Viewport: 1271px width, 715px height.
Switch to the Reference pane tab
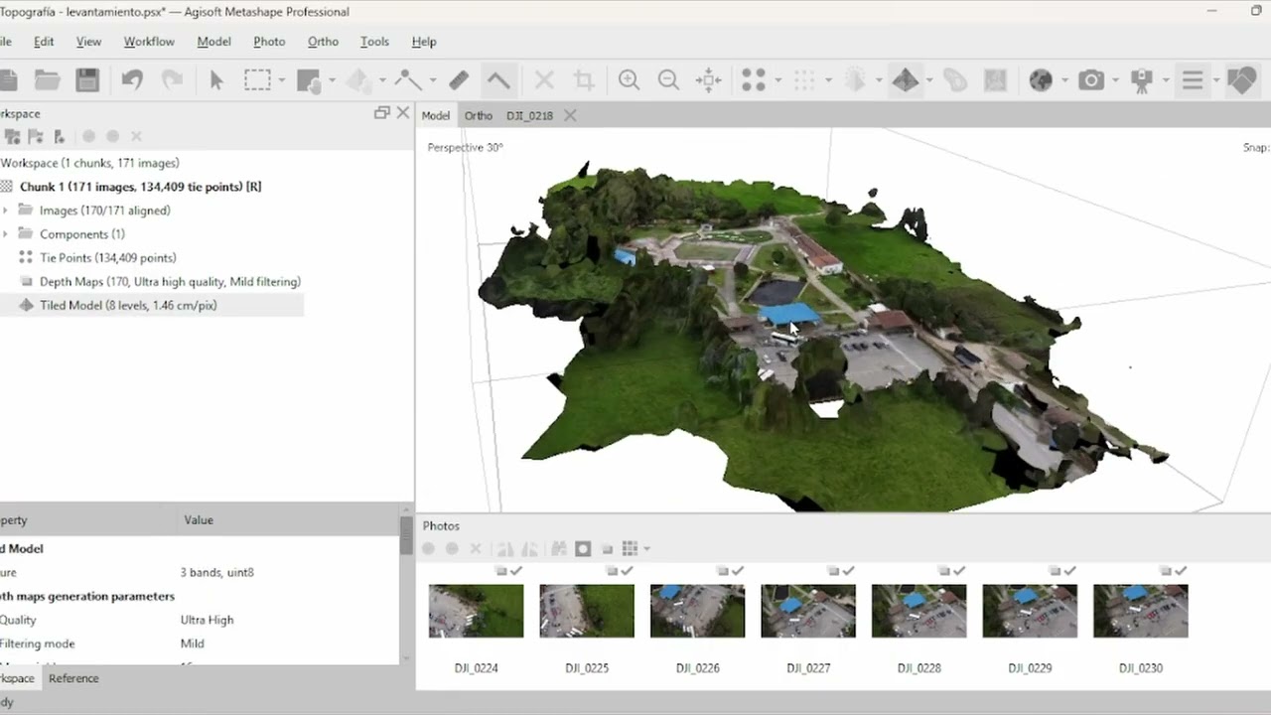pyautogui.click(x=73, y=678)
